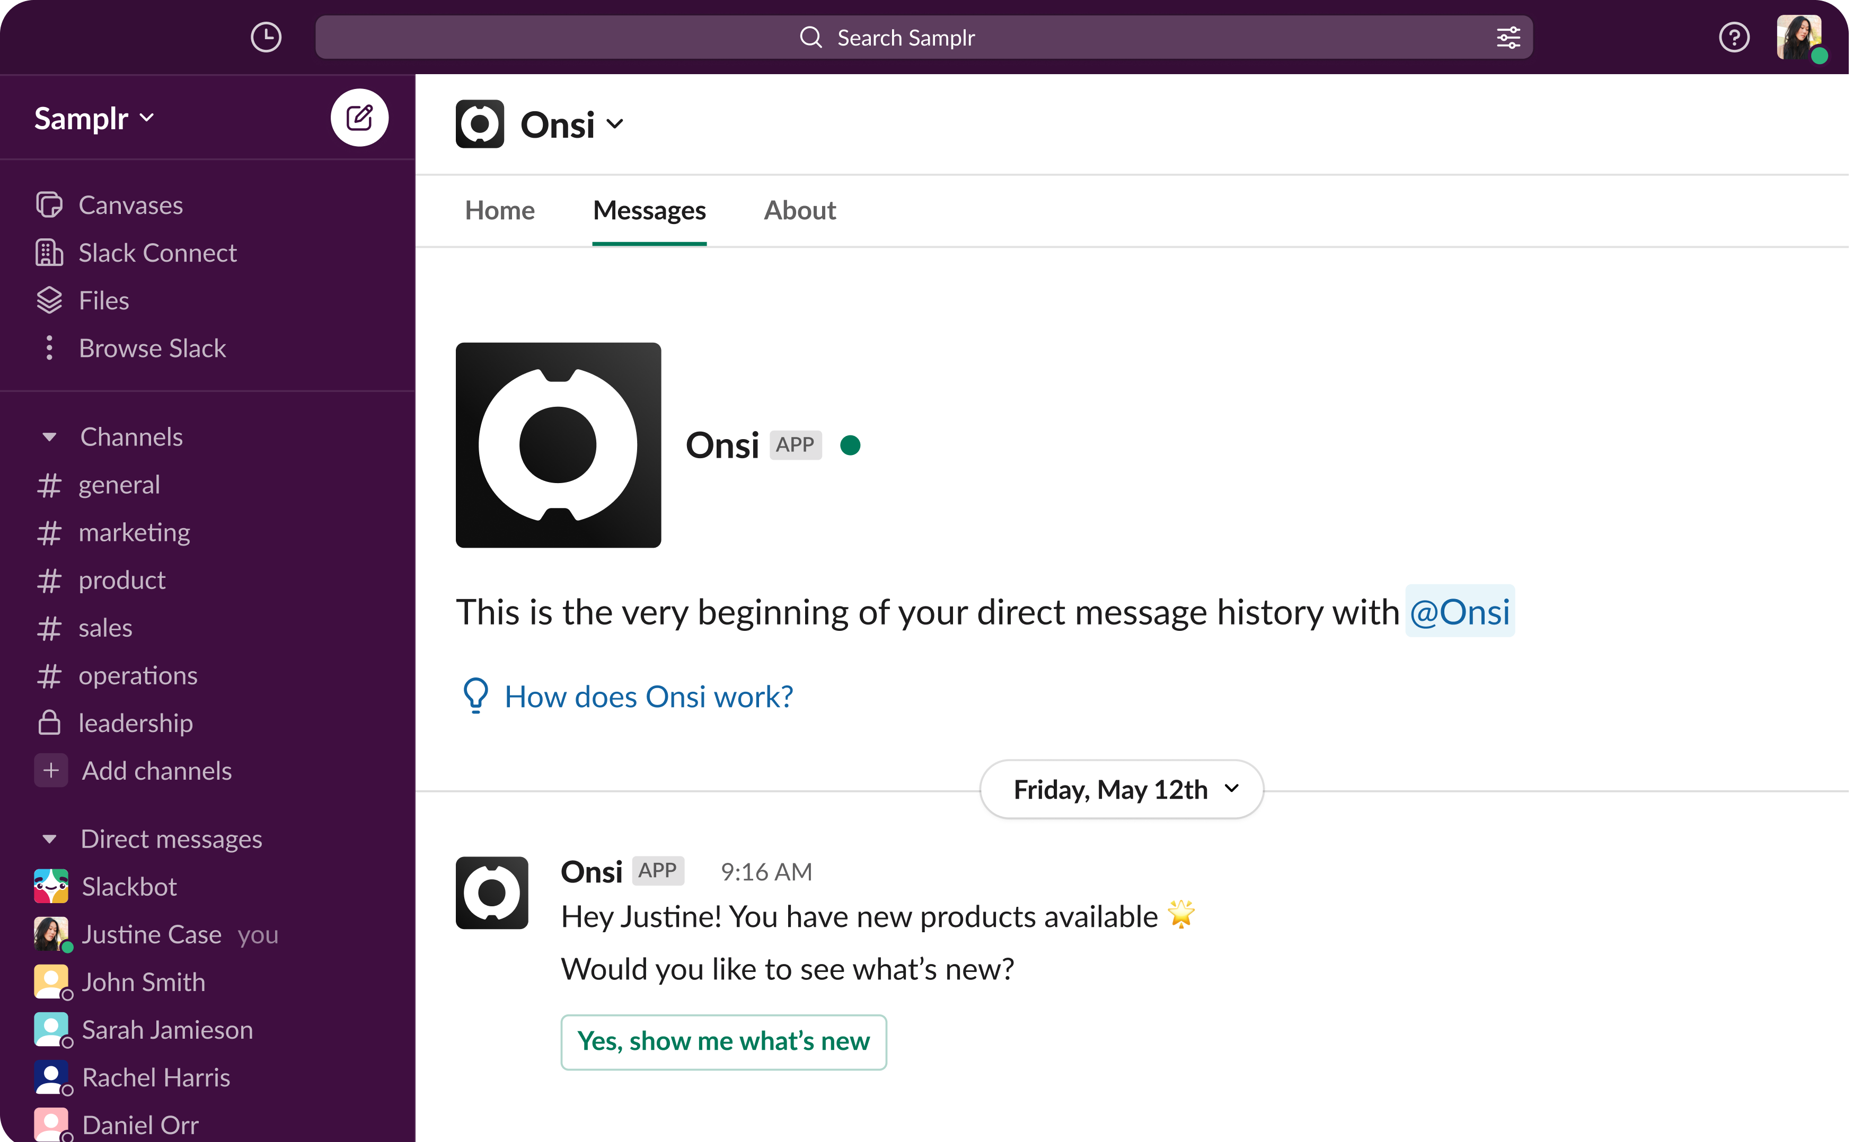Screen dimensions: 1853x1142
Task: Click the leadership channel lock icon
Action: point(49,722)
